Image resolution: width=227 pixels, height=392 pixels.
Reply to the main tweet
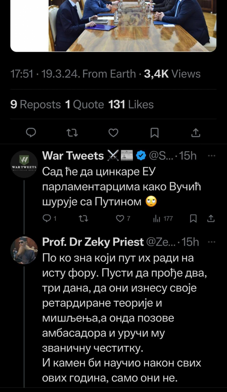coord(31,132)
